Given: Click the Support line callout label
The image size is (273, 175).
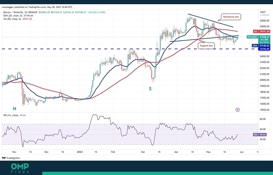Looking at the screenshot, I should pyautogui.click(x=206, y=45).
